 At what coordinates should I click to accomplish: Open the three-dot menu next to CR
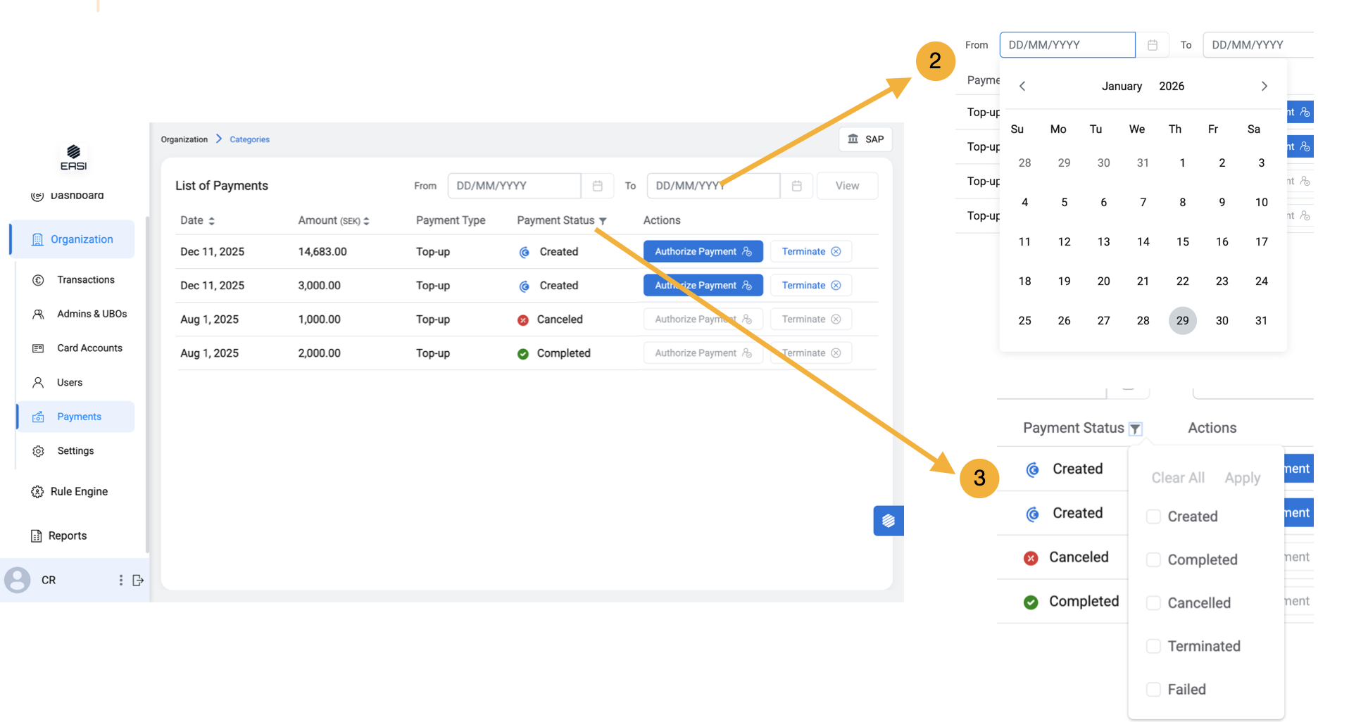[x=120, y=580]
